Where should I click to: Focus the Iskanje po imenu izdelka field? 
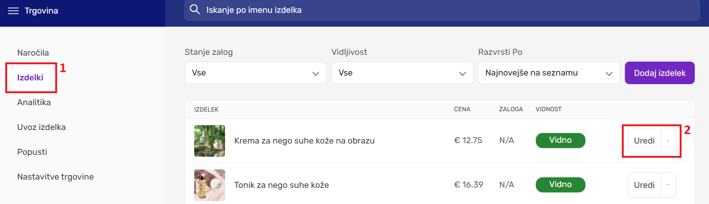[442, 10]
